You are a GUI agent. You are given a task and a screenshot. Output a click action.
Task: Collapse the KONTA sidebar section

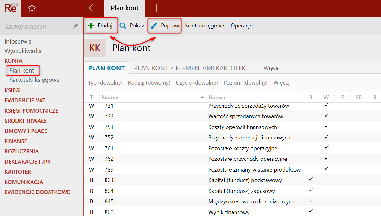click(x=14, y=61)
